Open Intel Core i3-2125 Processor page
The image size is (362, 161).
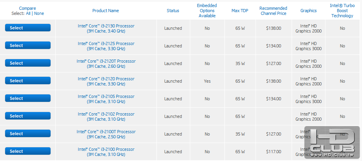click(x=106, y=43)
